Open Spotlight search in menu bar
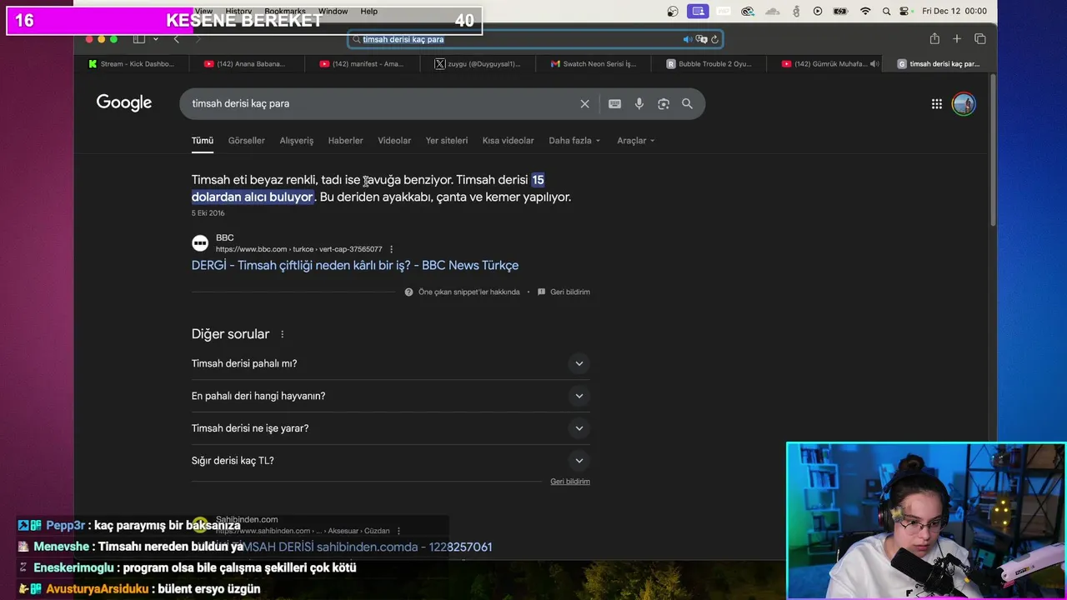The image size is (1067, 600). pos(886,11)
